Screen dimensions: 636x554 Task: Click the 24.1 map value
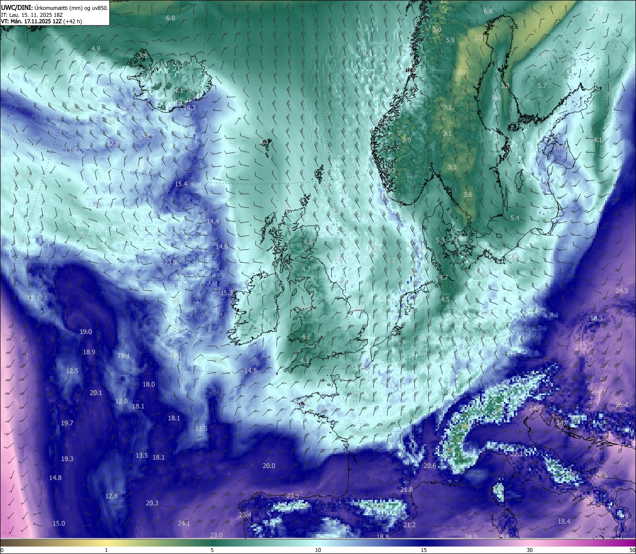(184, 523)
